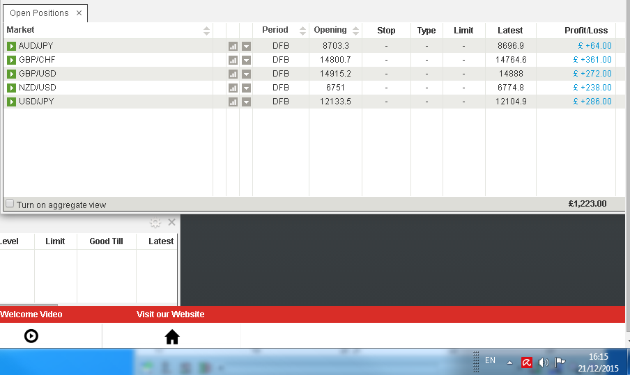Open the Action Center flag icon
Image resolution: width=630 pixels, height=375 pixels.
(x=560, y=362)
